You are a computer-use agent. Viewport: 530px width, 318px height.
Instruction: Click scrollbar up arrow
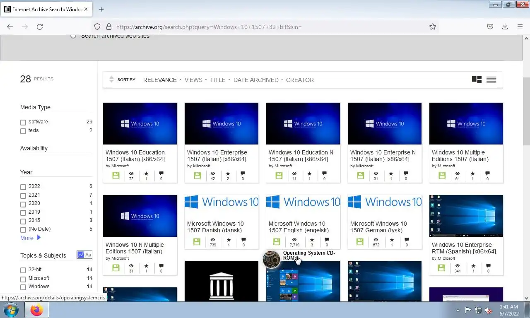click(526, 39)
